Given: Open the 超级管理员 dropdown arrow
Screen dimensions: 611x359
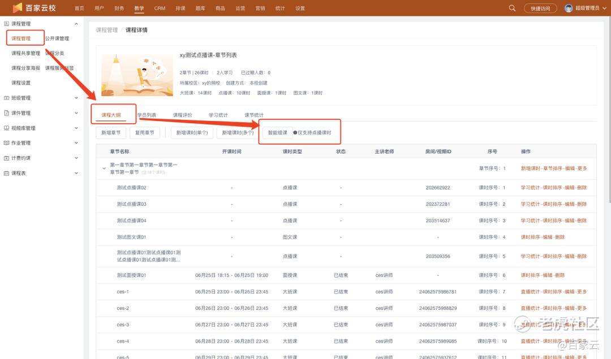Looking at the screenshot, I should (x=604, y=8).
